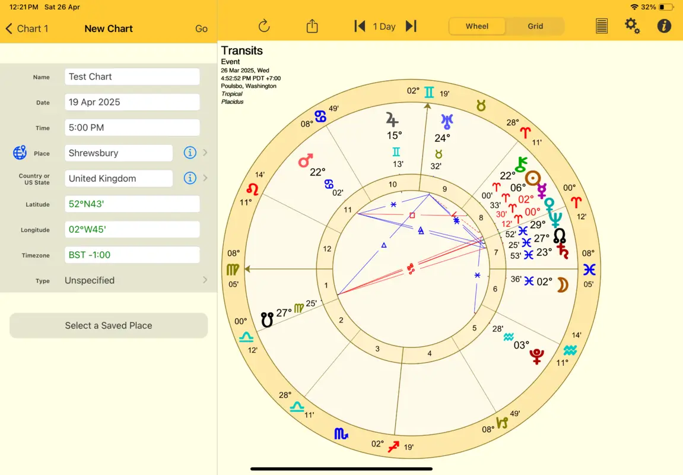This screenshot has height=475, width=683.
Task: Go back to Chart 1
Action: (27, 28)
